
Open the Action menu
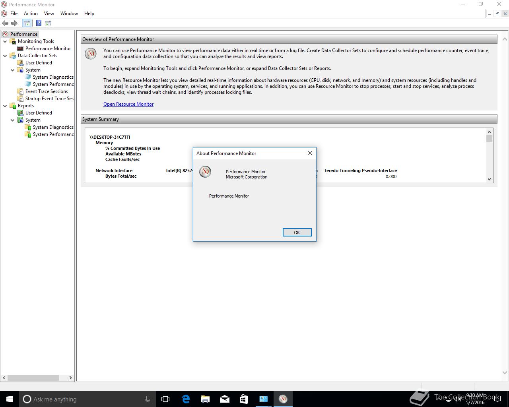31,14
